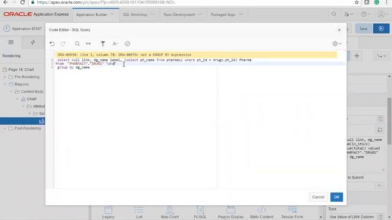This screenshot has height=220, width=392.
Task: Click the Cancel button
Action: 318,197
